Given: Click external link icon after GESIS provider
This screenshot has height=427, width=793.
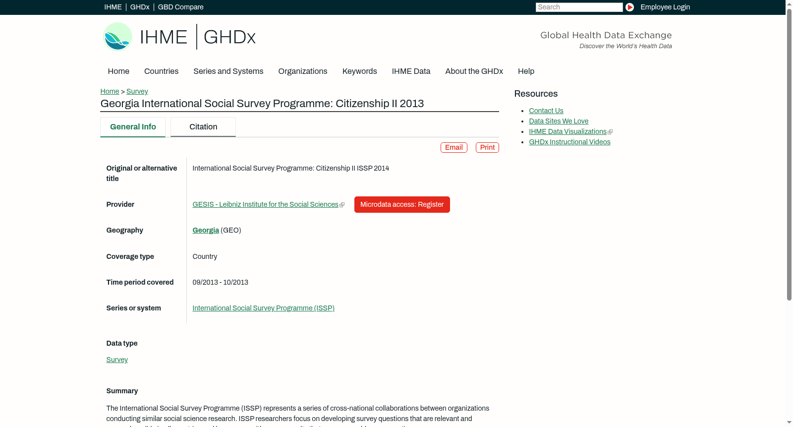Looking at the screenshot, I should pyautogui.click(x=342, y=205).
